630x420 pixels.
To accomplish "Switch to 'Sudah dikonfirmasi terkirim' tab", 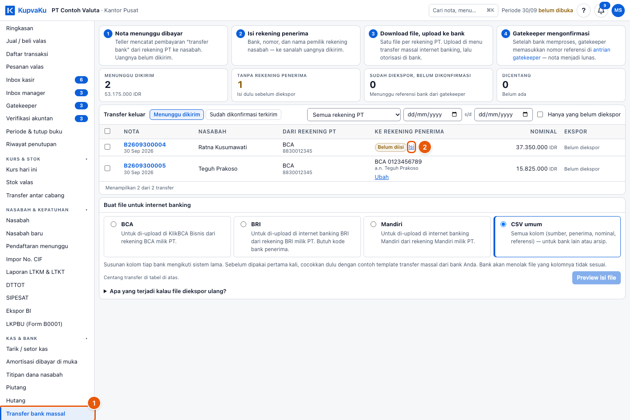I will coord(243,115).
